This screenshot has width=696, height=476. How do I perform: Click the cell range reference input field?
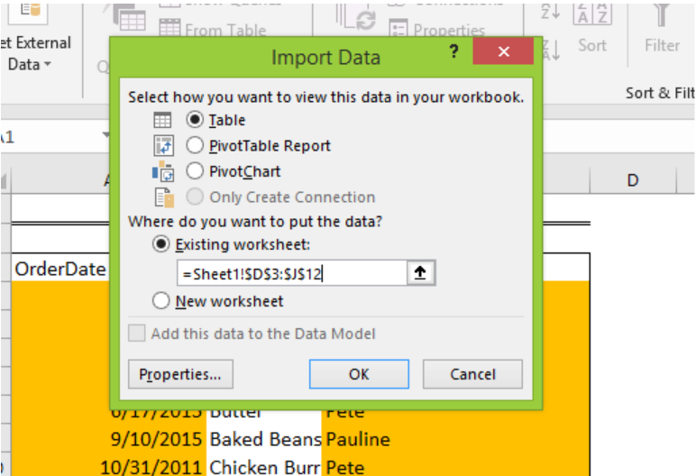(x=291, y=273)
